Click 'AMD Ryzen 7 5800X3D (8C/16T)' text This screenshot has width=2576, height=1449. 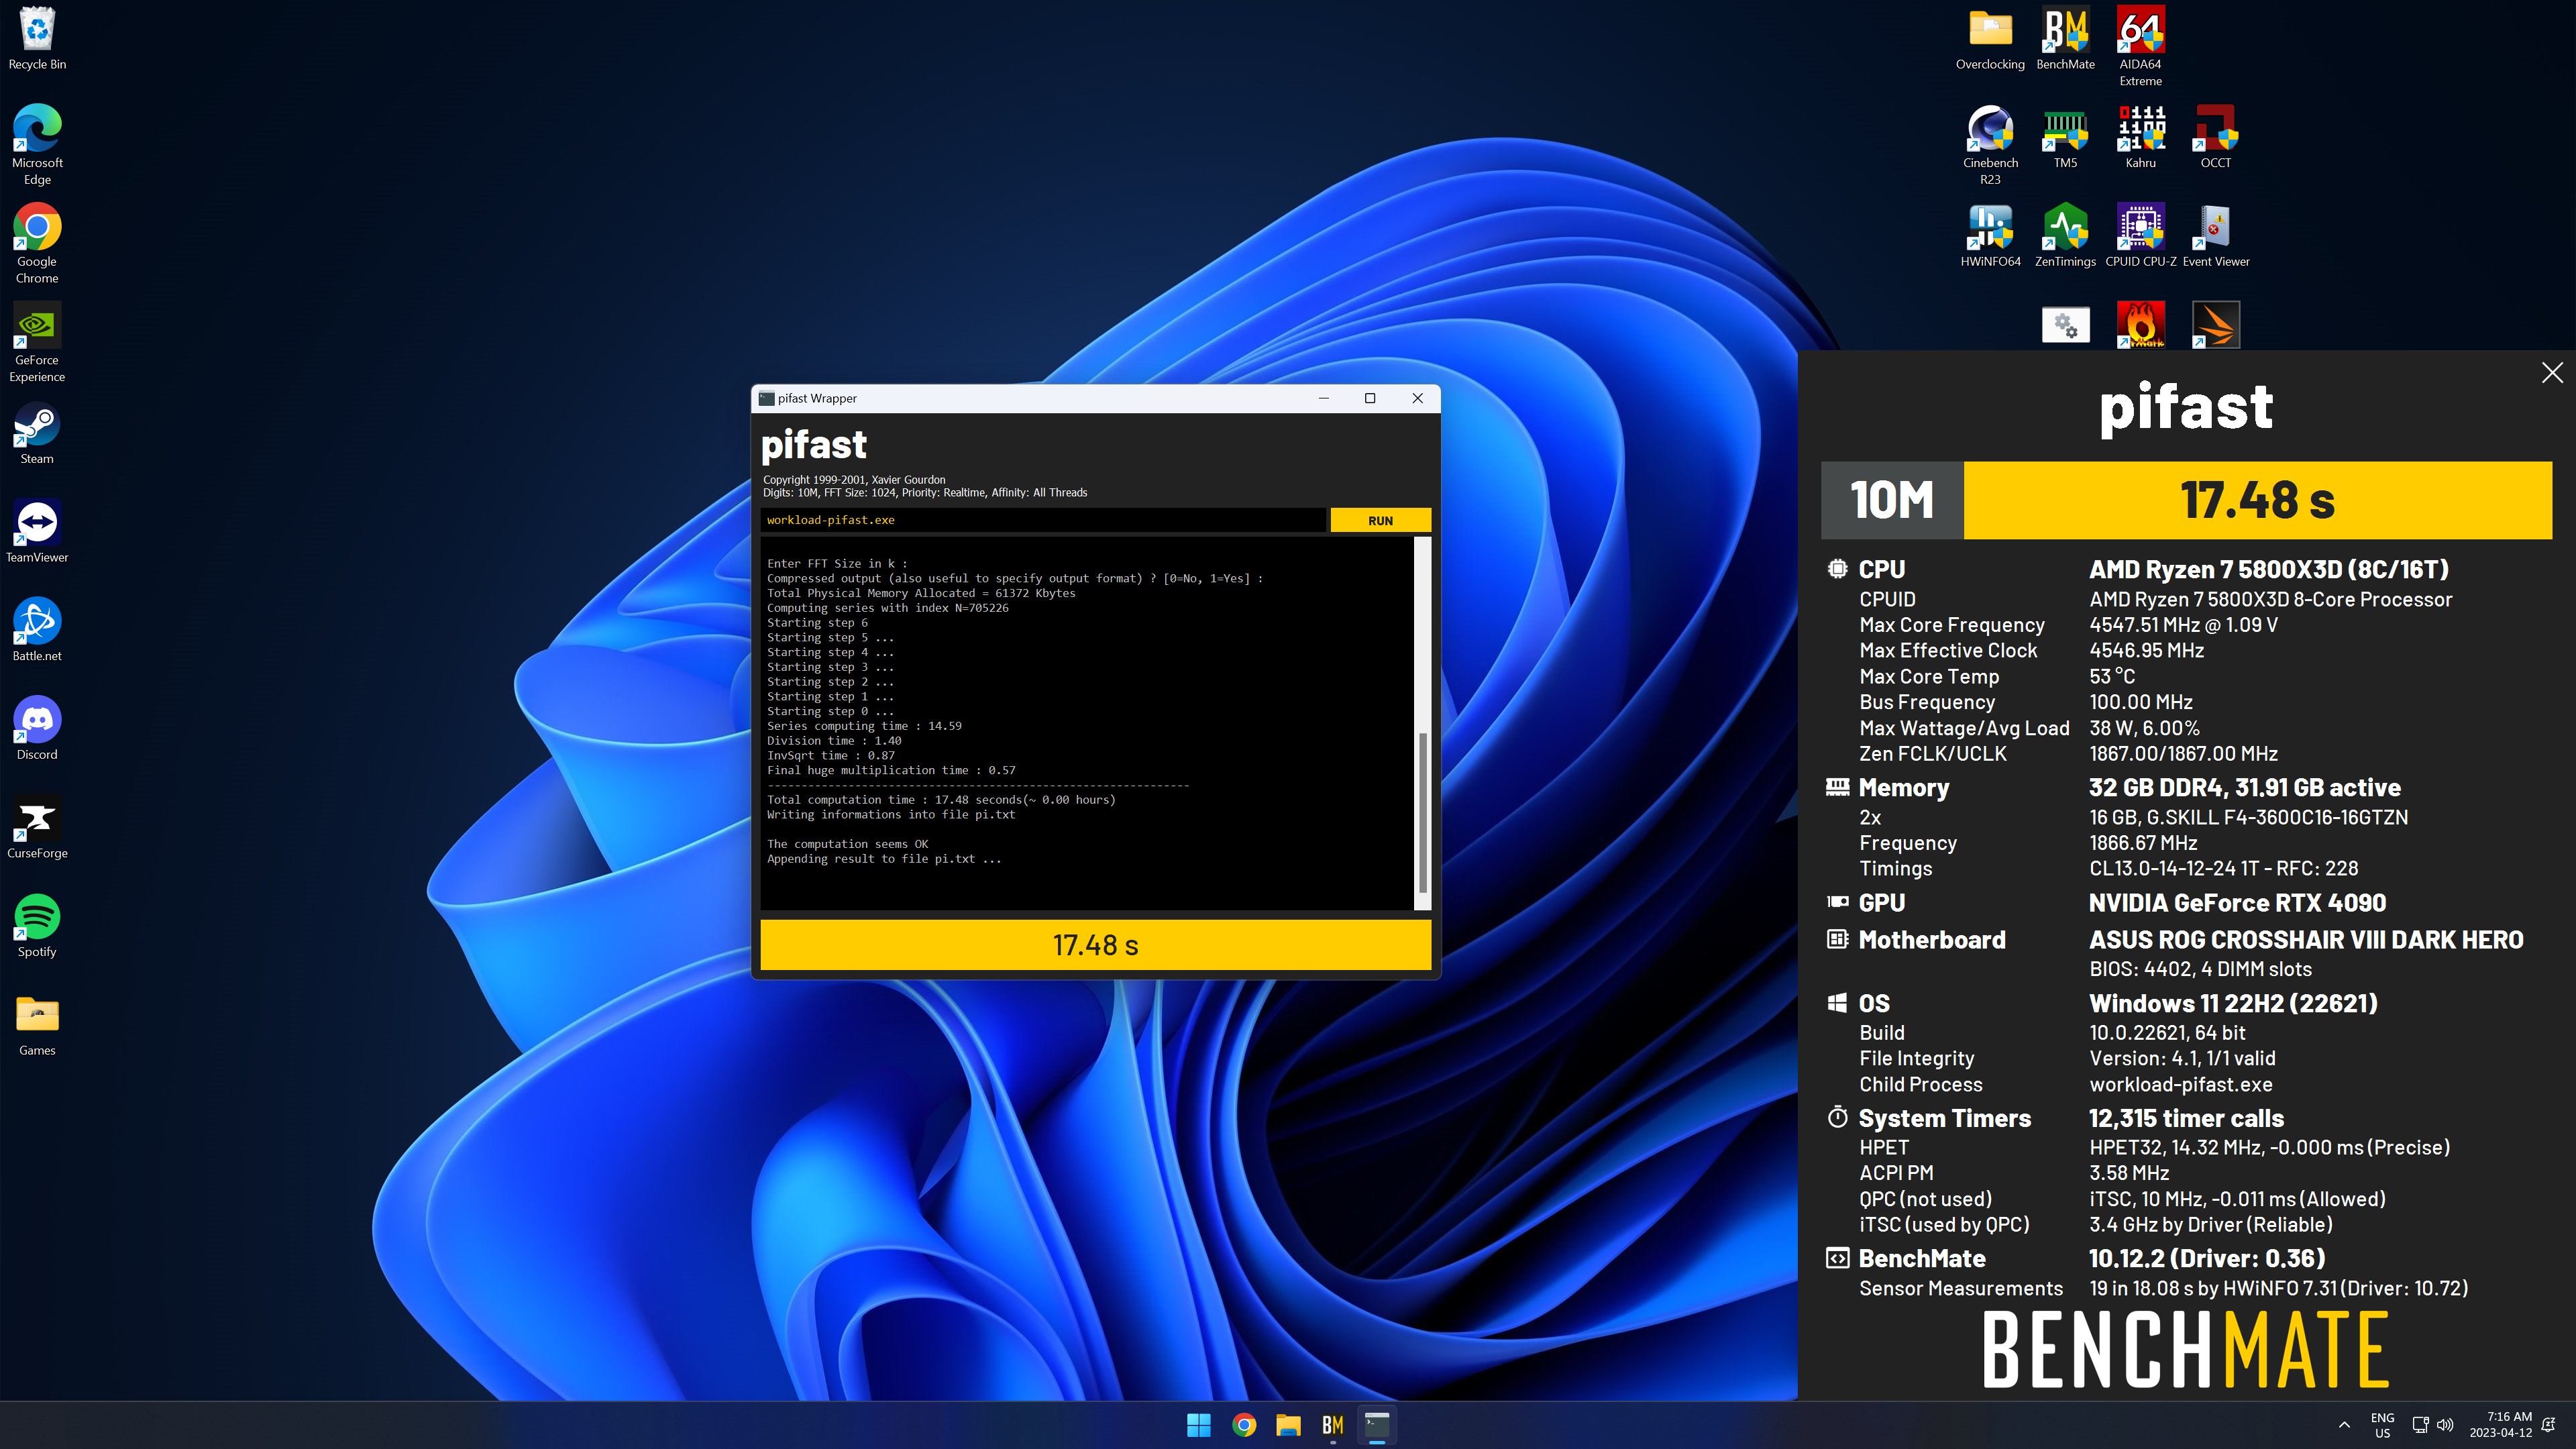2268,569
